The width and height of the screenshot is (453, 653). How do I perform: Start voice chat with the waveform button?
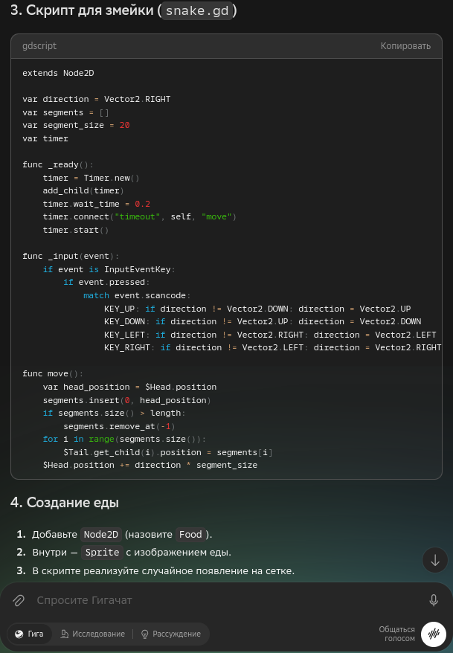(x=434, y=634)
